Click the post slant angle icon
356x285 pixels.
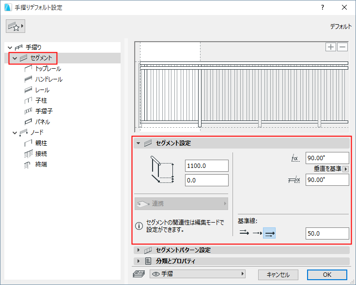pos(294,180)
